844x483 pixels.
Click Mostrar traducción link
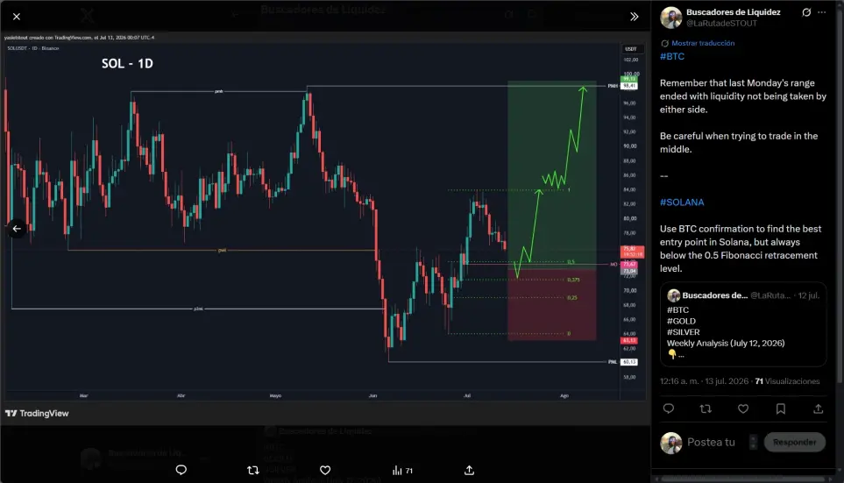click(703, 43)
